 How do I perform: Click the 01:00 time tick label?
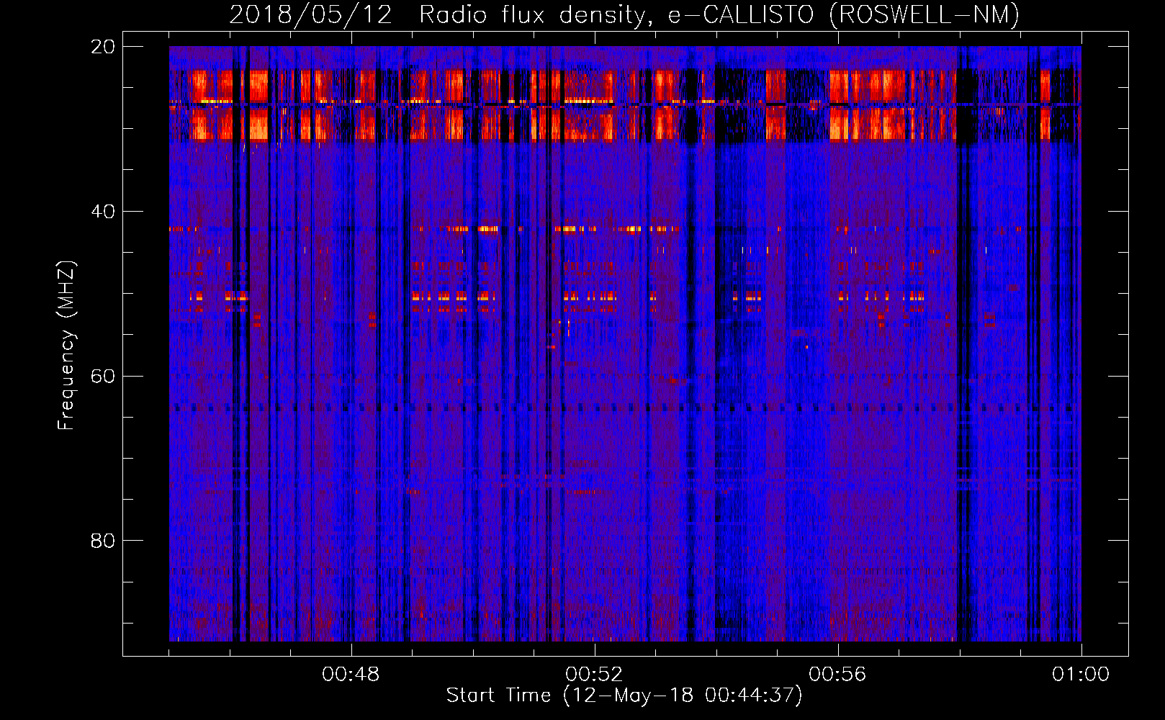tap(1081, 675)
